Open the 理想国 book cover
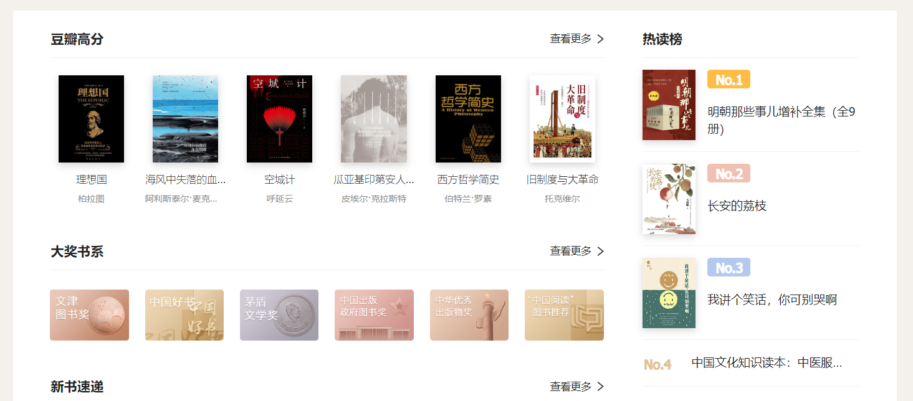 pos(92,119)
